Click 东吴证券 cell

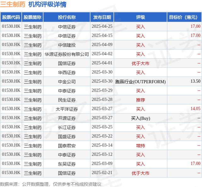coord(67,164)
